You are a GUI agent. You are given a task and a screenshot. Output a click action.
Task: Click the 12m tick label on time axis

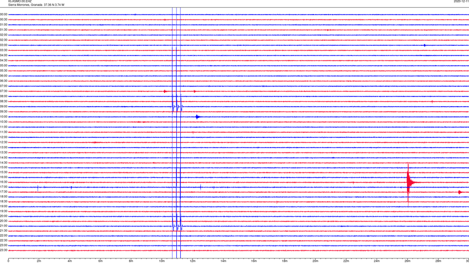coord(192,261)
